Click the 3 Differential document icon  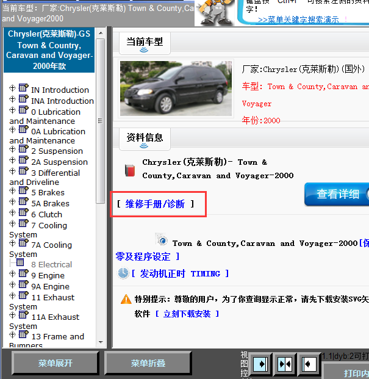point(23,170)
